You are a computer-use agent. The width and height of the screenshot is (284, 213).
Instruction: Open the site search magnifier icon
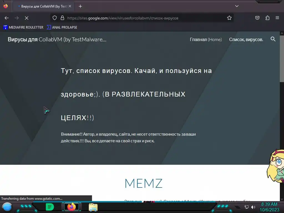(x=273, y=39)
